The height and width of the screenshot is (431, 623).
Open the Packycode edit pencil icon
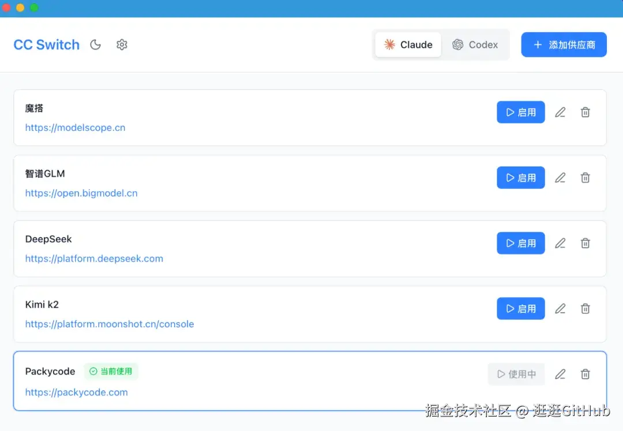pyautogui.click(x=560, y=374)
